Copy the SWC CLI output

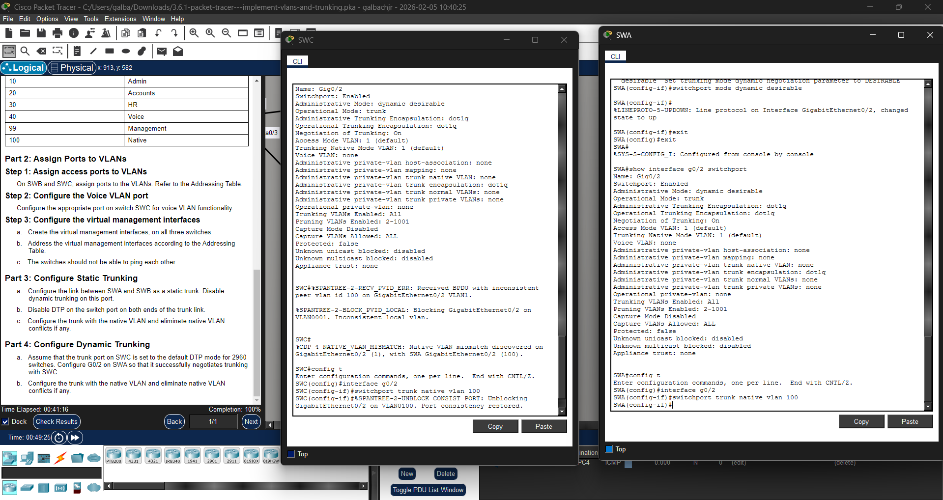[495, 426]
